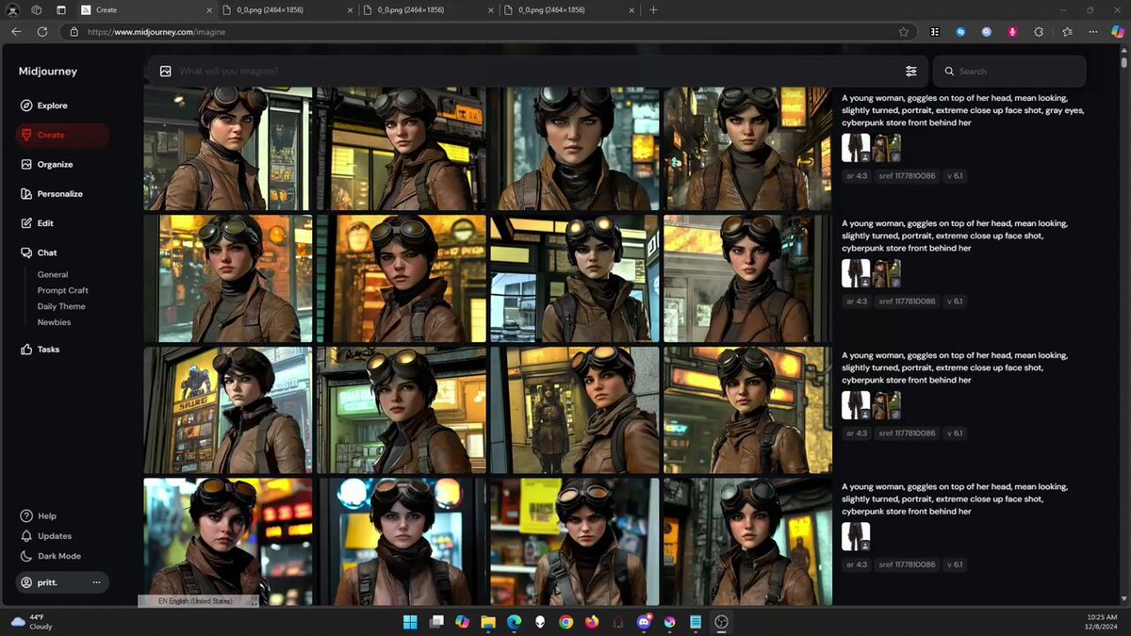Image resolution: width=1131 pixels, height=636 pixels.
Task: Open the three-dot menu beside pritt.
Action: pyautogui.click(x=96, y=583)
